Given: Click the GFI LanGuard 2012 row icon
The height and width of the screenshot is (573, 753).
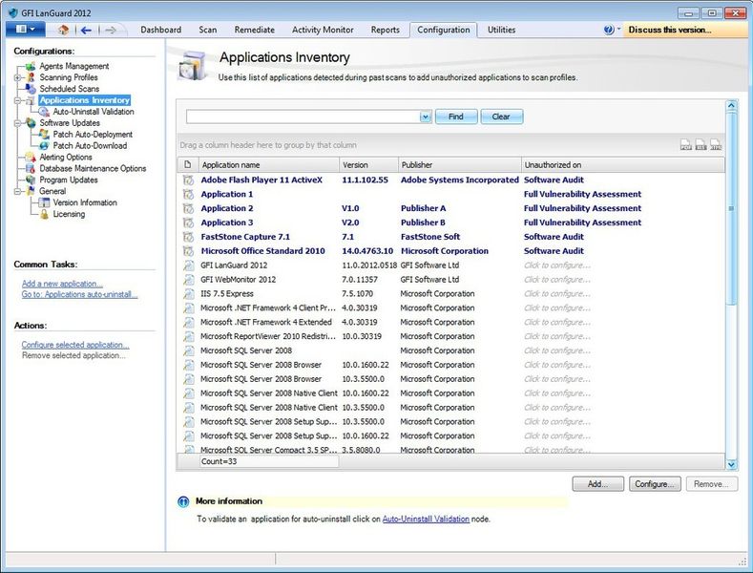Looking at the screenshot, I should tap(189, 265).
